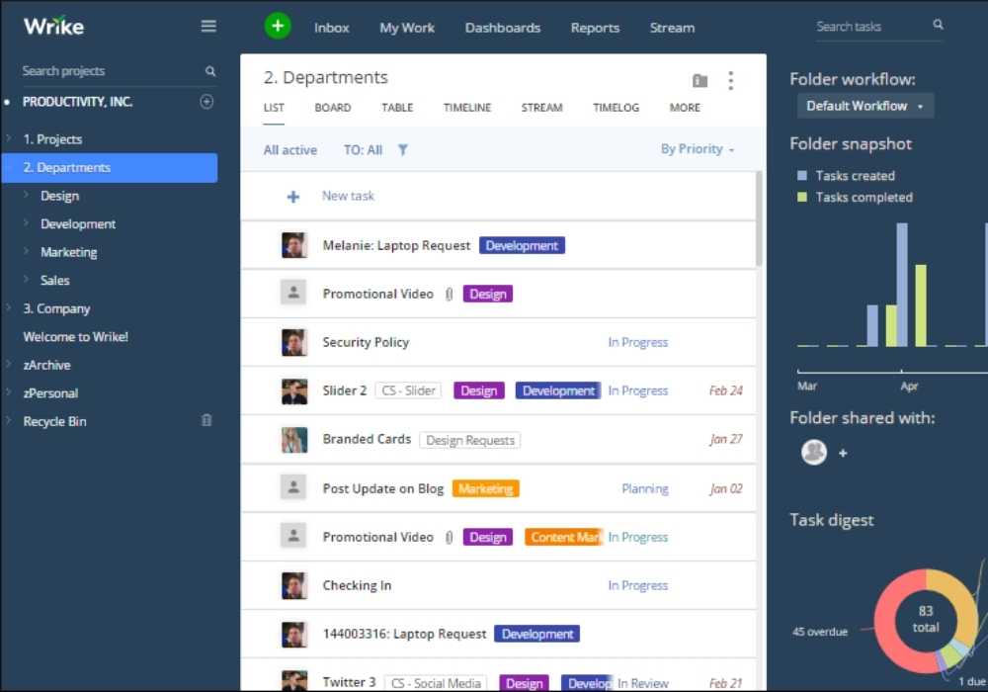Click the filter funnel icon
988x692 pixels.
pos(403,150)
